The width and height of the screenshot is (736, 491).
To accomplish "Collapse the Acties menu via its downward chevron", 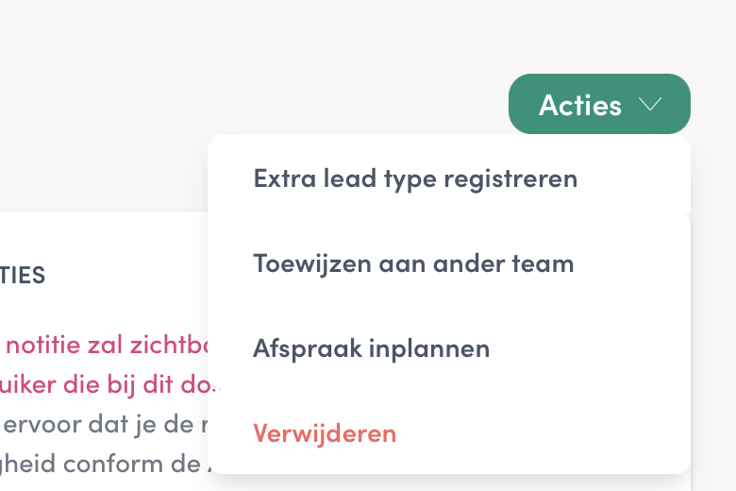I will pyautogui.click(x=650, y=104).
